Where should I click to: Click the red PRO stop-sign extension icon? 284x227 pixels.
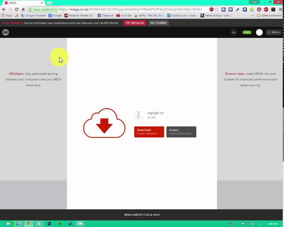tap(211, 9)
